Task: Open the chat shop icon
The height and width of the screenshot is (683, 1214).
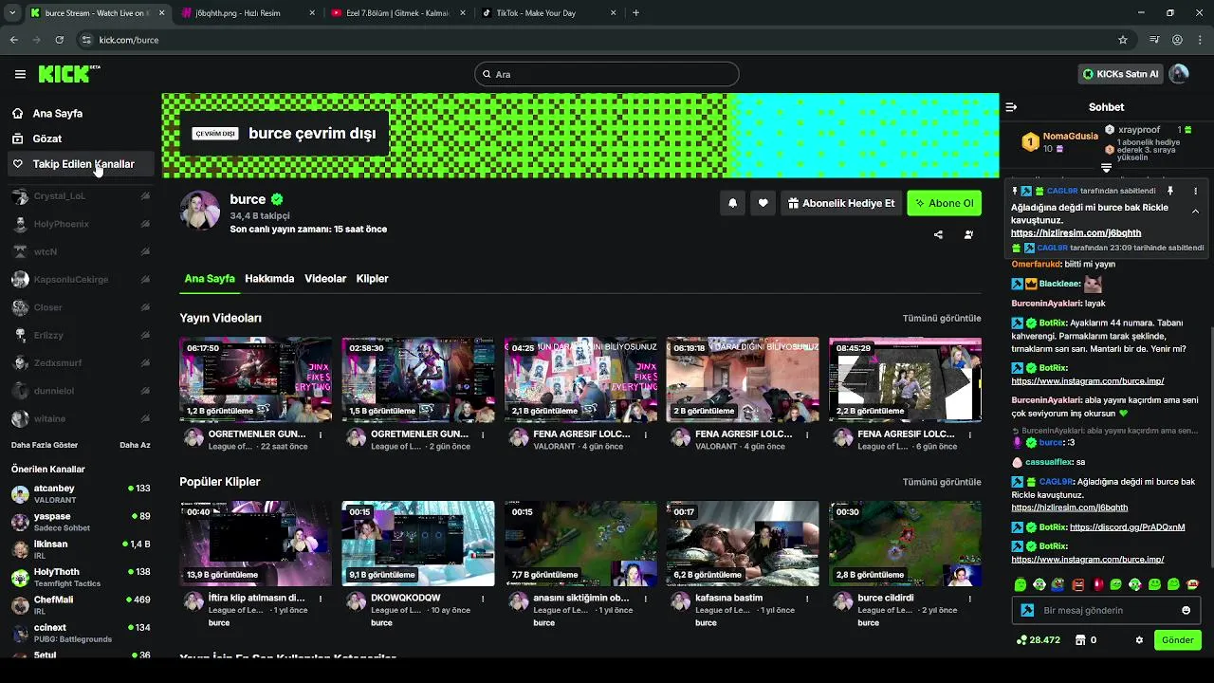Action: (1079, 640)
